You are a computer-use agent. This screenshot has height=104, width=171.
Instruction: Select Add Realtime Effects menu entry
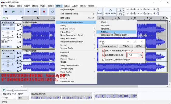[x=76, y=14]
